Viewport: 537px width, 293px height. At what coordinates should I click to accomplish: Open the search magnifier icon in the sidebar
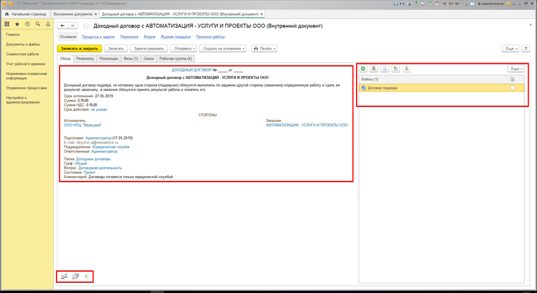[38, 24]
